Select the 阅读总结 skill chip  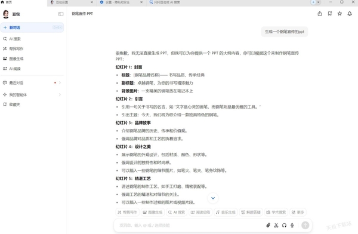coord(200,213)
